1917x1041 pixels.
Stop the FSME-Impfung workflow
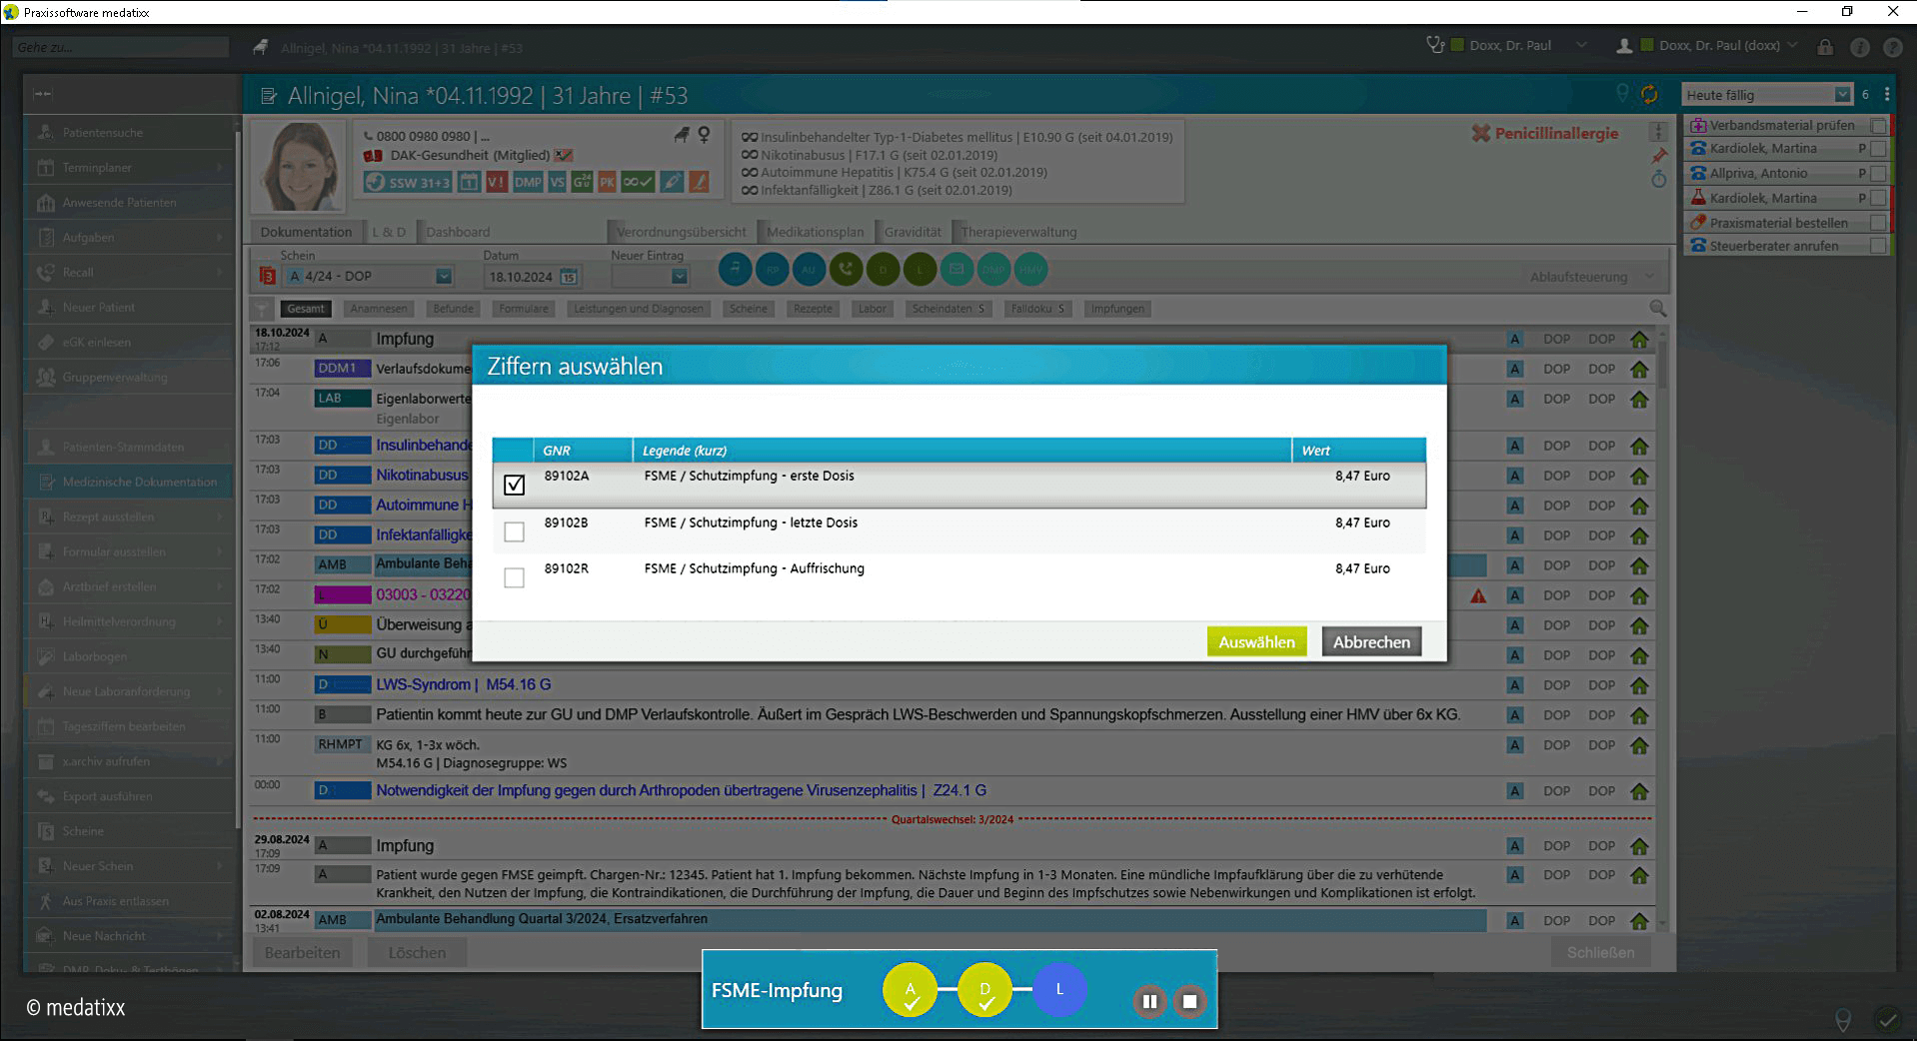(1189, 1001)
